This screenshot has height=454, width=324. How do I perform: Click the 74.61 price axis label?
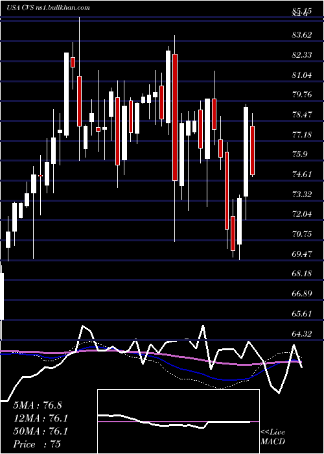tap(302, 174)
